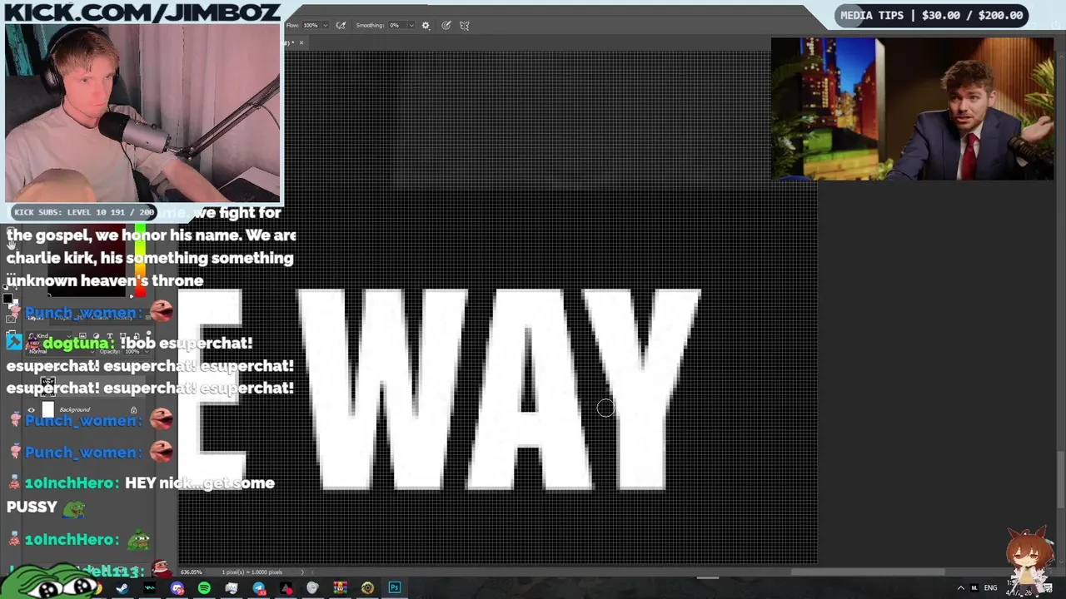
Task: Click the KICK.COM/JIMBOZ header text
Action: point(142,12)
